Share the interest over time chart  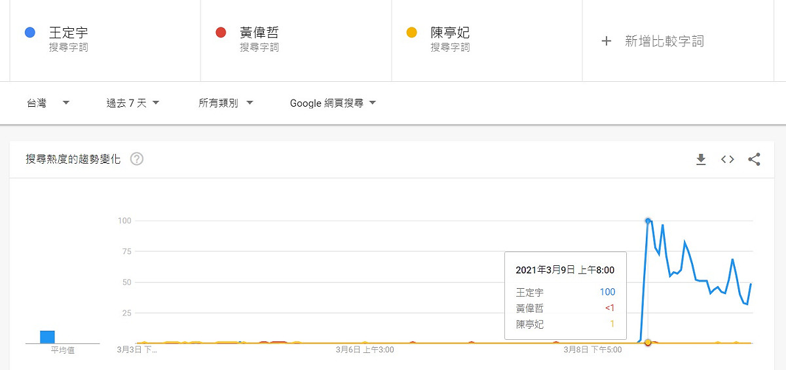pyautogui.click(x=754, y=159)
